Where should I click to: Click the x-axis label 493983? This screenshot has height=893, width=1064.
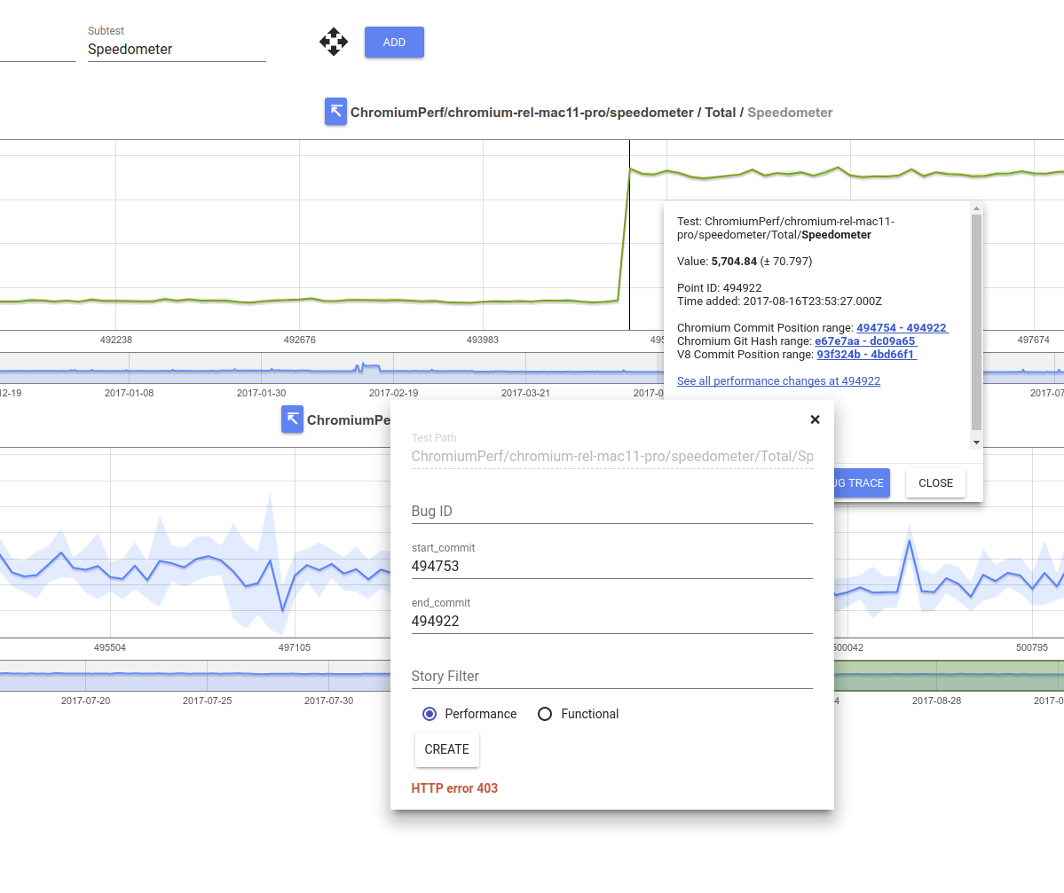[x=483, y=340]
